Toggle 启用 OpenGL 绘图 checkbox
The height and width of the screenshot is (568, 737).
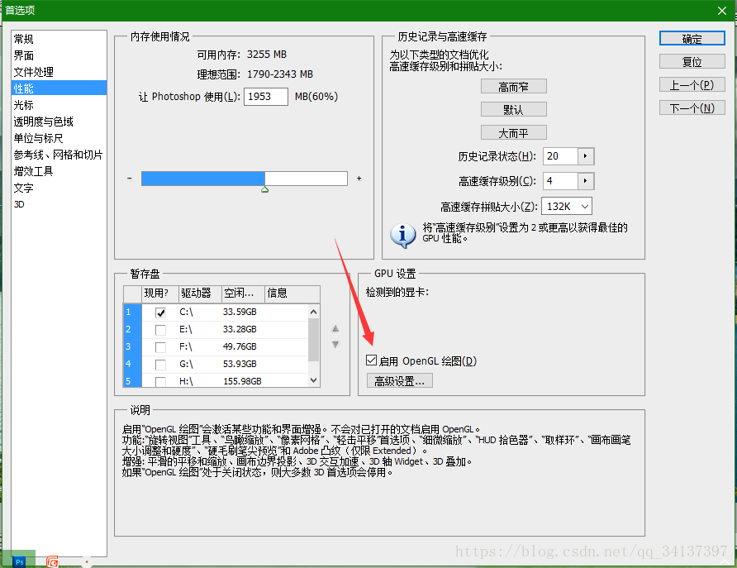click(371, 360)
